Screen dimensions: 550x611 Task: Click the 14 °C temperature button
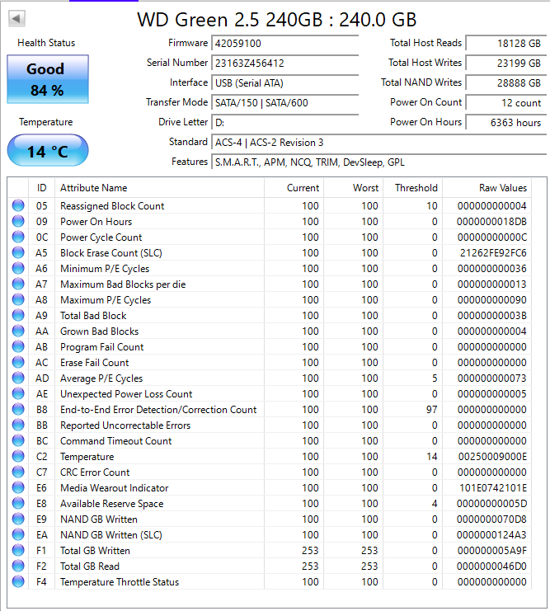[48, 150]
